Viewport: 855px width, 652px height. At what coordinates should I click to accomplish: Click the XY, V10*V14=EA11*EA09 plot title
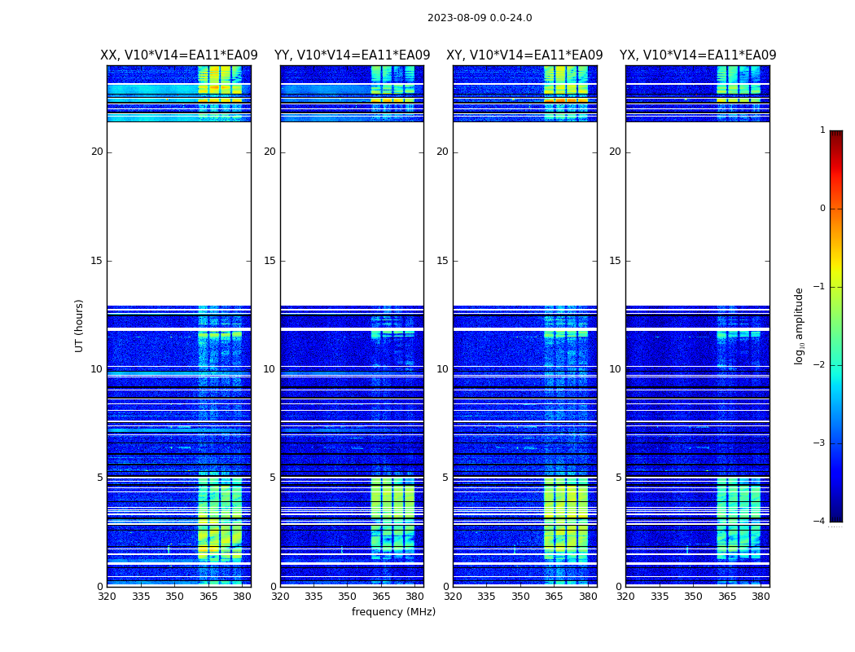[524, 55]
